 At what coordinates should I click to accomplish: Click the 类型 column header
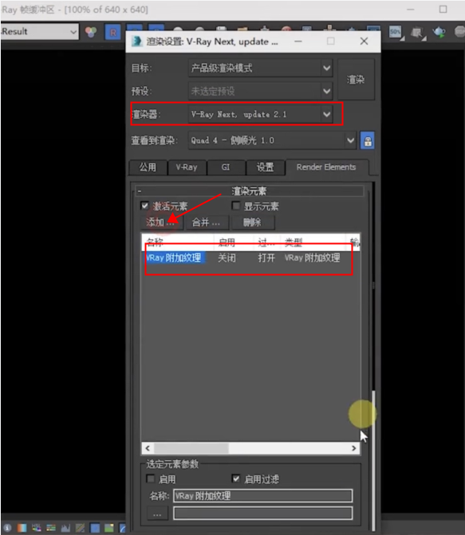point(313,242)
